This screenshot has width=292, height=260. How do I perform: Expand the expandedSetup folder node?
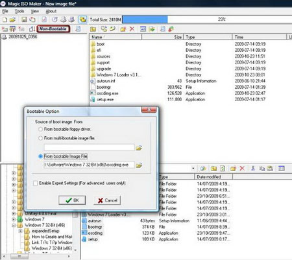pos(21,231)
